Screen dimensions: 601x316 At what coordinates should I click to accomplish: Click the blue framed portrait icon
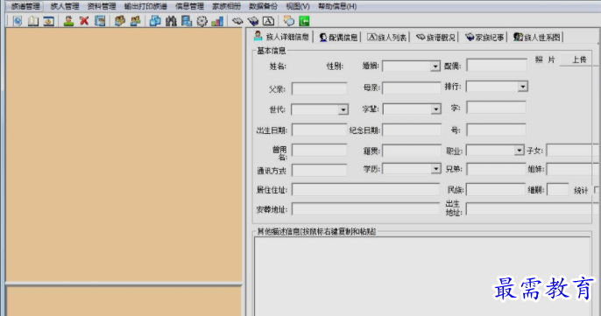tap(100, 21)
